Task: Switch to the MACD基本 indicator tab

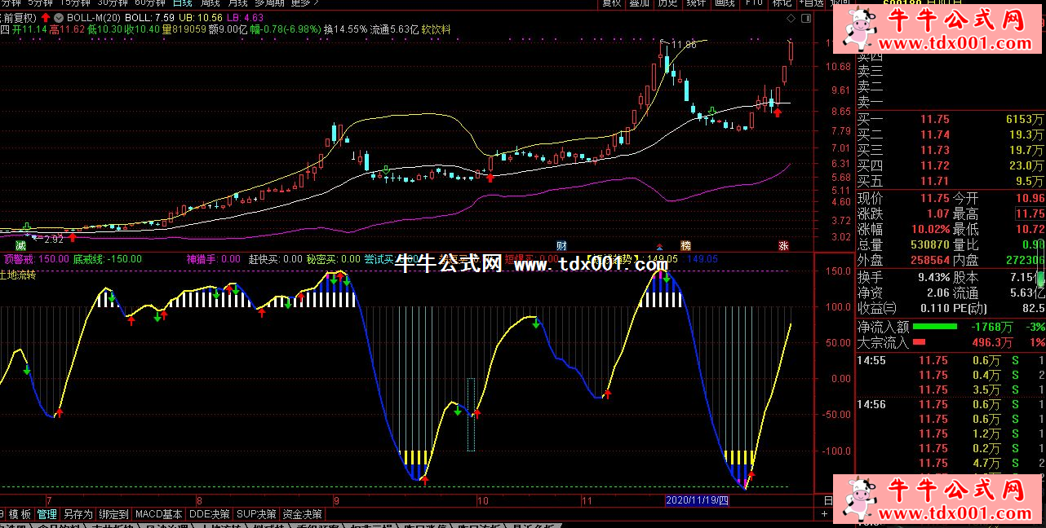Action: pos(159,514)
